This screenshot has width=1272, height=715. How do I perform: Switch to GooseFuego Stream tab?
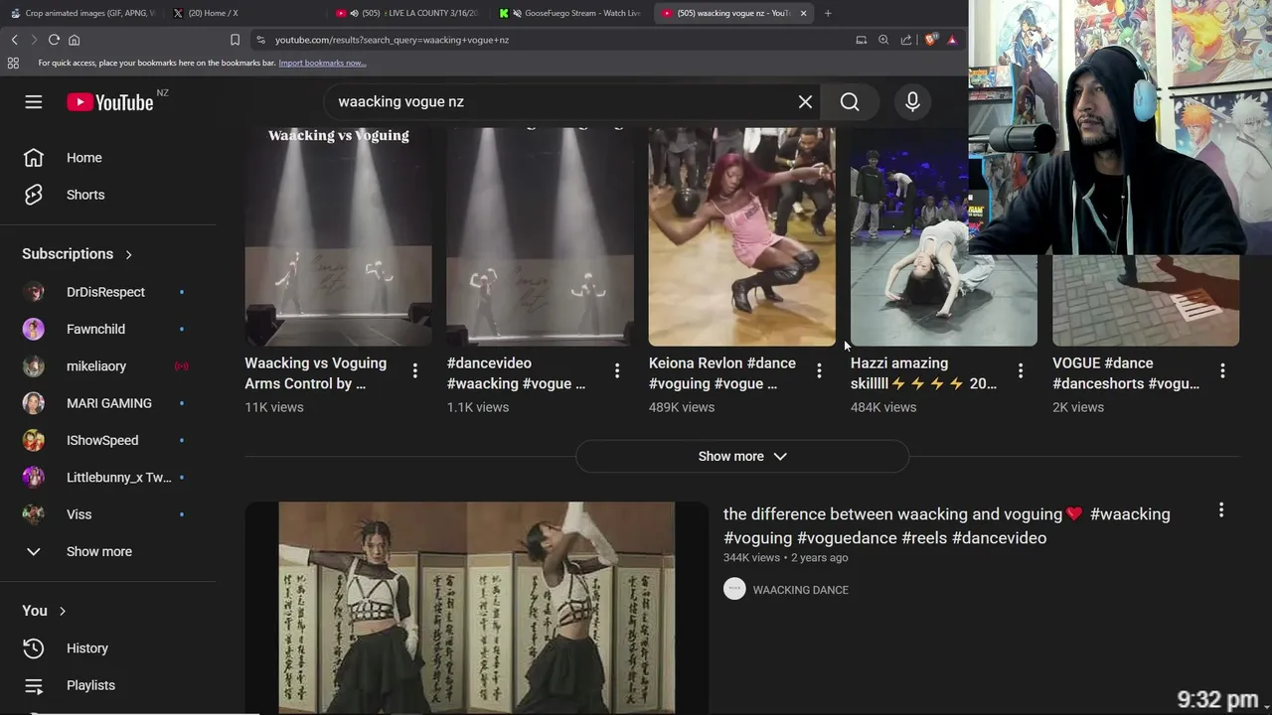pos(571,13)
